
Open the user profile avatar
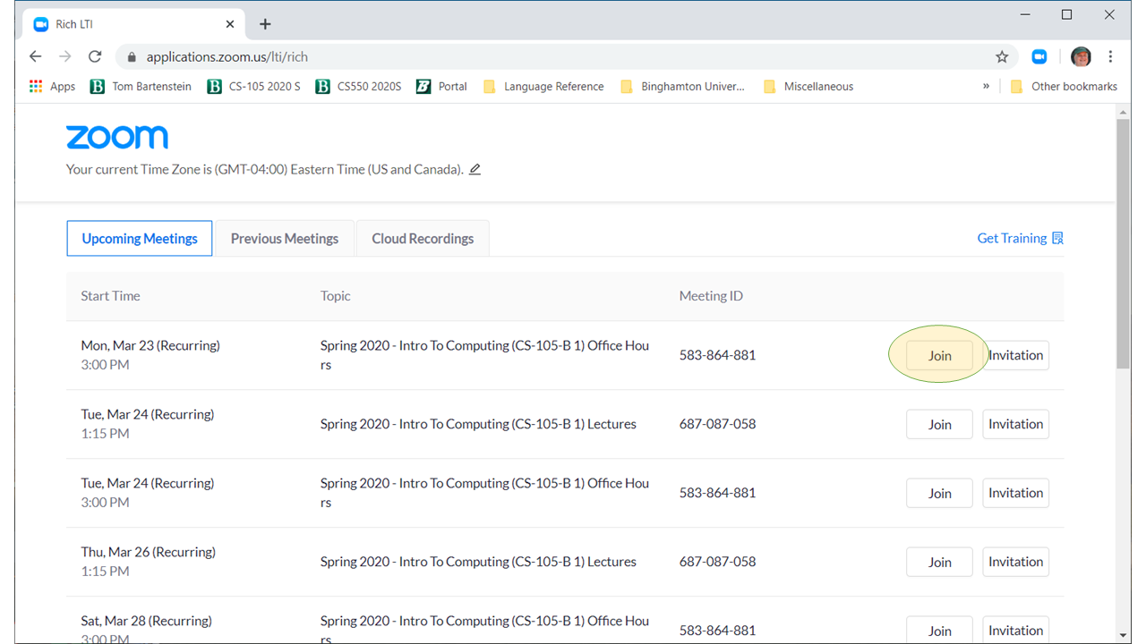1081,56
